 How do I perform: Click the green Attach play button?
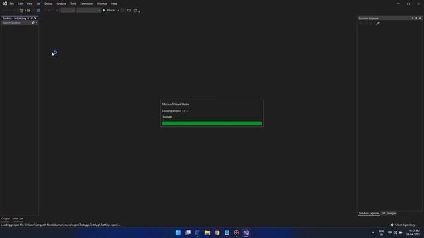click(104, 11)
